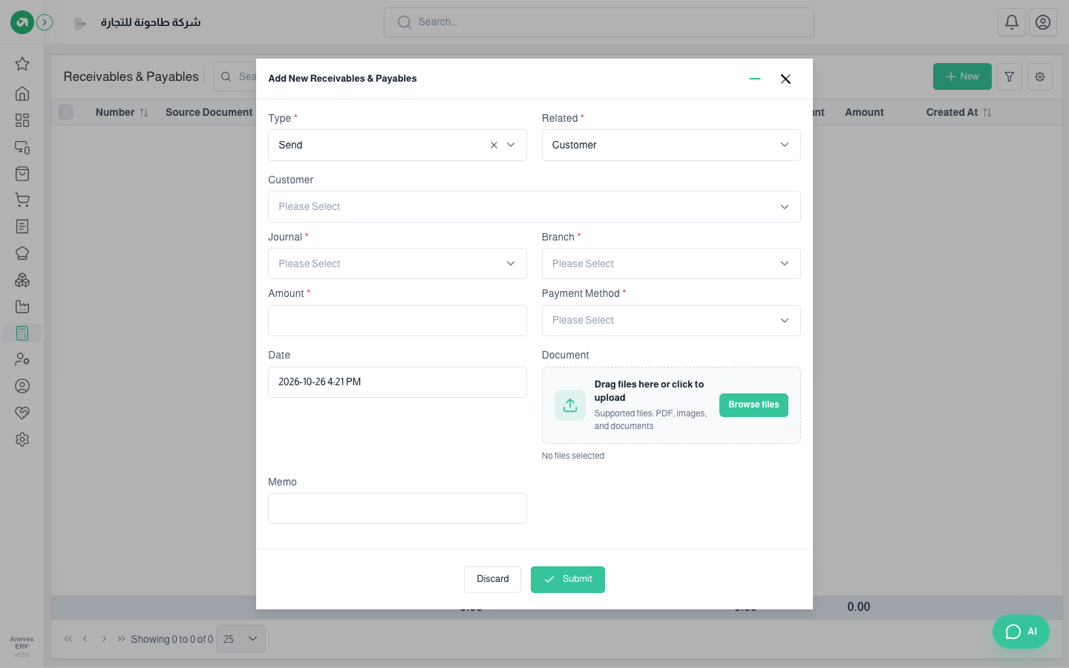
Task: Open the document list sidebar icon
Action: click(22, 226)
